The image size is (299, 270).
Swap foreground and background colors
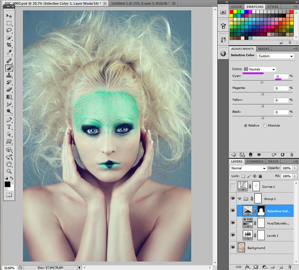(x=12, y=178)
